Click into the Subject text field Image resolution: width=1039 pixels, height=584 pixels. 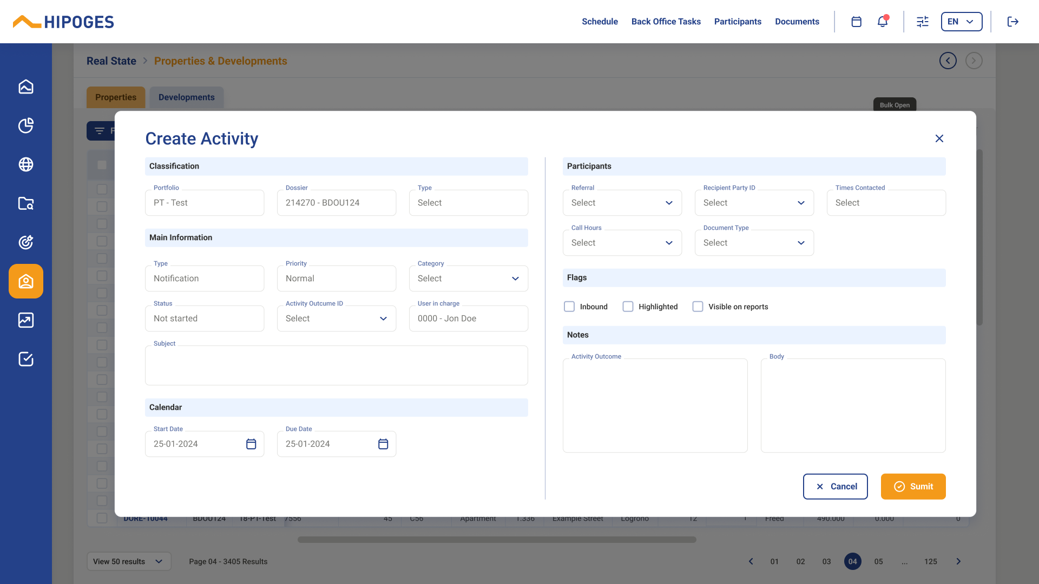click(x=336, y=366)
